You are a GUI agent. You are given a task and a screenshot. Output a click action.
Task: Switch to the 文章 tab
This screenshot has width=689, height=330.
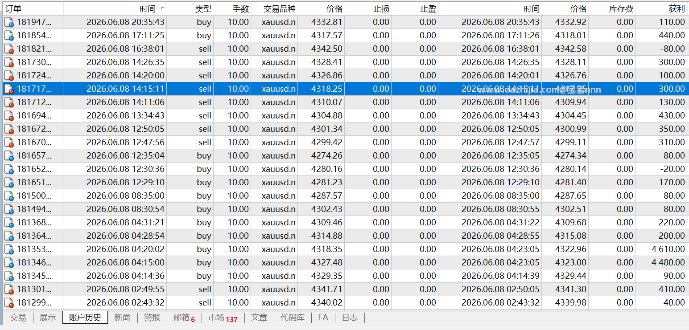[259, 318]
